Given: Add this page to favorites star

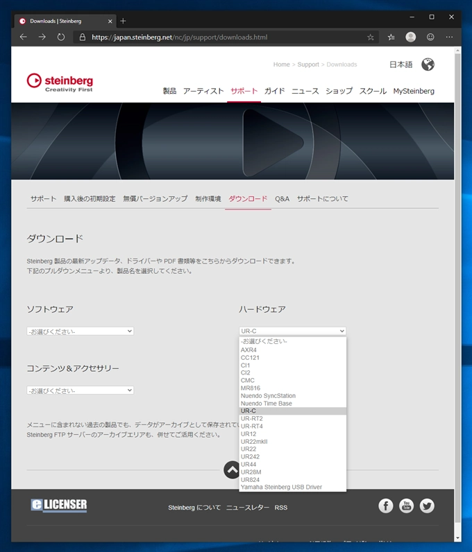Looking at the screenshot, I should coord(370,37).
